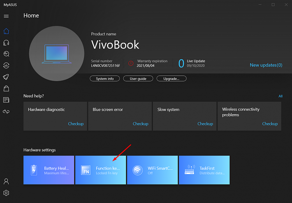Close the MyASUS window
The height and width of the screenshot is (203, 292).
(x=286, y=5)
